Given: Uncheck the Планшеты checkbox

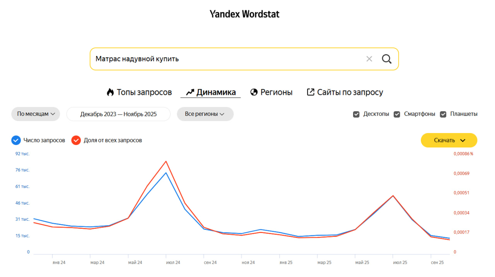Looking at the screenshot, I should click(443, 114).
